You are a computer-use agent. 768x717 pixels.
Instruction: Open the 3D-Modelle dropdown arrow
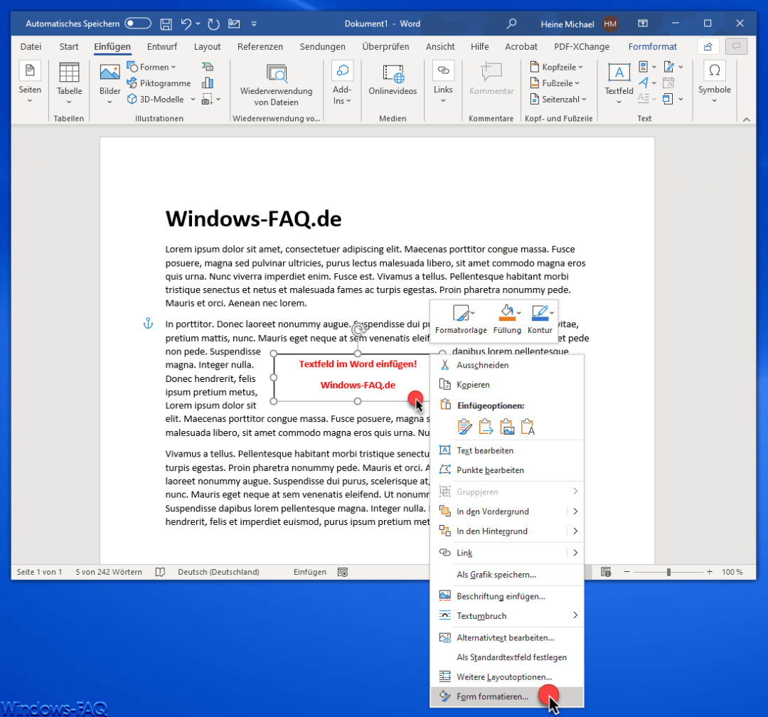[x=193, y=99]
